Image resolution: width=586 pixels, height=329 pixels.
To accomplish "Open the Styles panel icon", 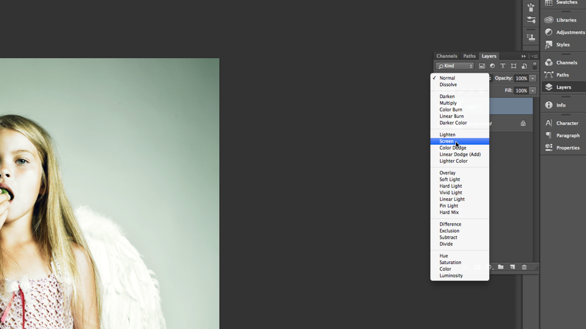I will (x=548, y=45).
